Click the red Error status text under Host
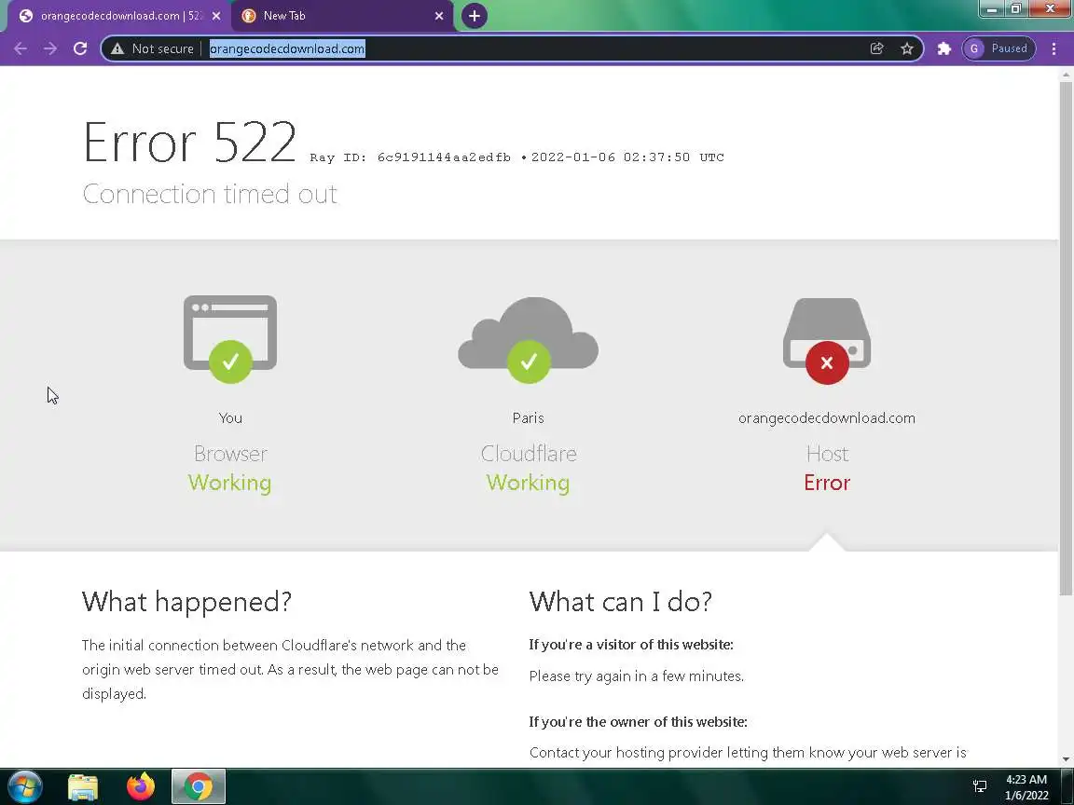1074x805 pixels. click(x=827, y=483)
